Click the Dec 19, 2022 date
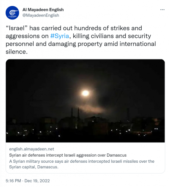169x187 pixels. [x=37, y=181]
